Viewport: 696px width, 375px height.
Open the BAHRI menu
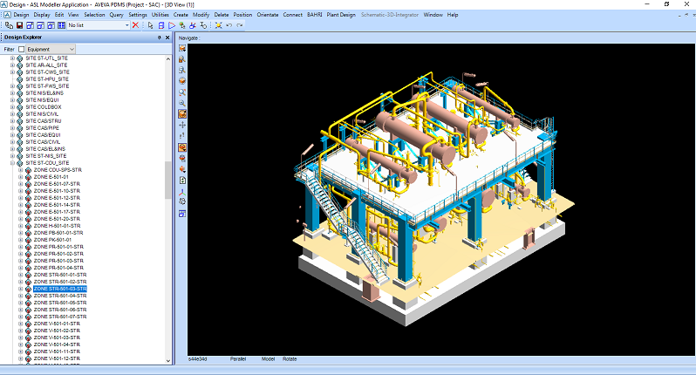click(315, 15)
